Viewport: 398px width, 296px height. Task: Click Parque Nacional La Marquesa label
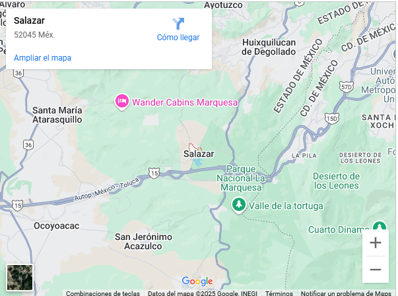(241, 178)
